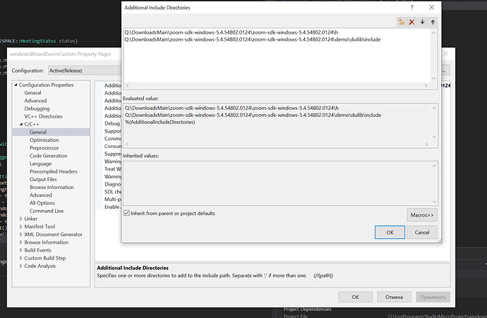Click %(AdditionalIncludeDirectories) in evaluated value
The image size is (487, 318).
pyautogui.click(x=160, y=122)
